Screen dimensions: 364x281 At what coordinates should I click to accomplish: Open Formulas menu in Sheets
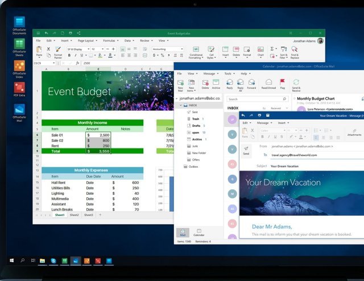pyautogui.click(x=111, y=40)
